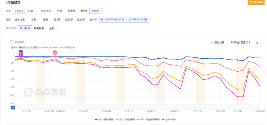The image size is (267, 125).
Task: Select 近7天 date range
Action: coord(57,20)
